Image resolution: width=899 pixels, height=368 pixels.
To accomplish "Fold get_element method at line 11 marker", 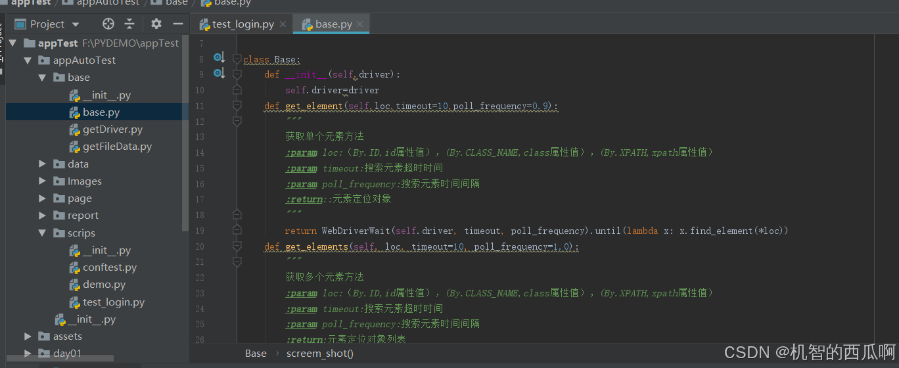I will 237,106.
